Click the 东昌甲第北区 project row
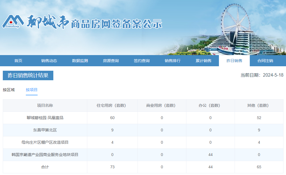The height and width of the screenshot is (175, 286). (x=45, y=130)
